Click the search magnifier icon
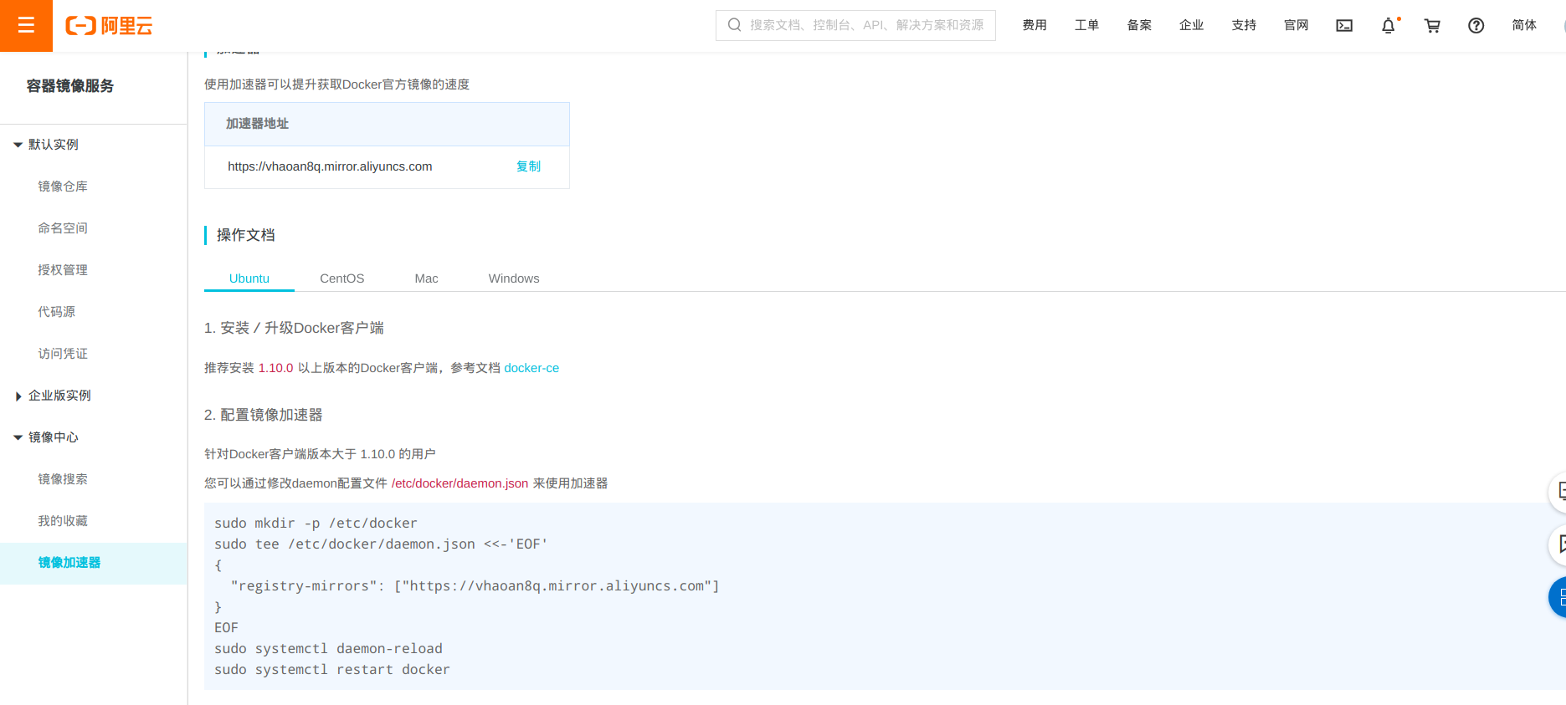1566x705 pixels. [734, 25]
